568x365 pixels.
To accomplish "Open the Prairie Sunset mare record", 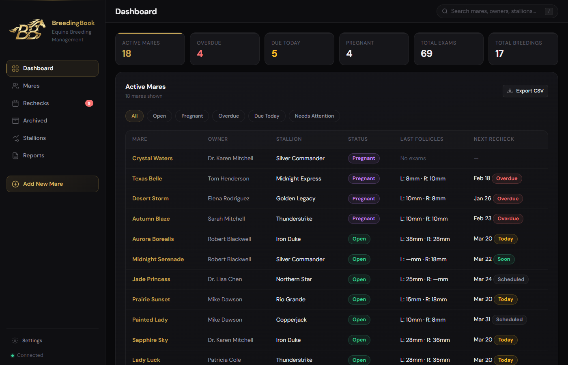I will [151, 300].
